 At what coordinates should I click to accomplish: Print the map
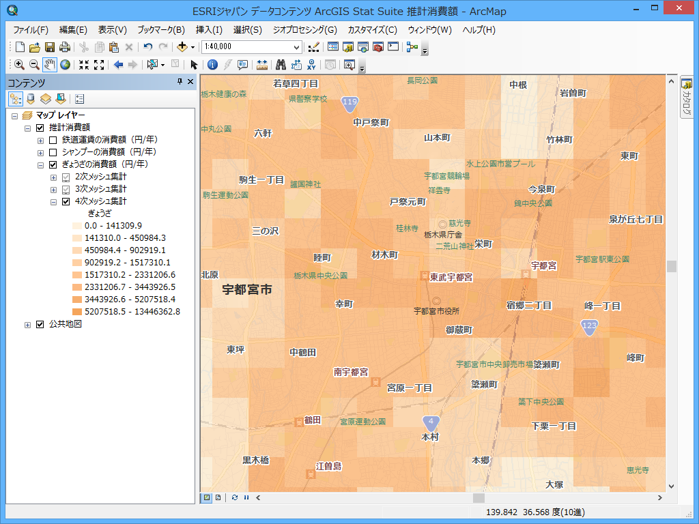[65, 47]
